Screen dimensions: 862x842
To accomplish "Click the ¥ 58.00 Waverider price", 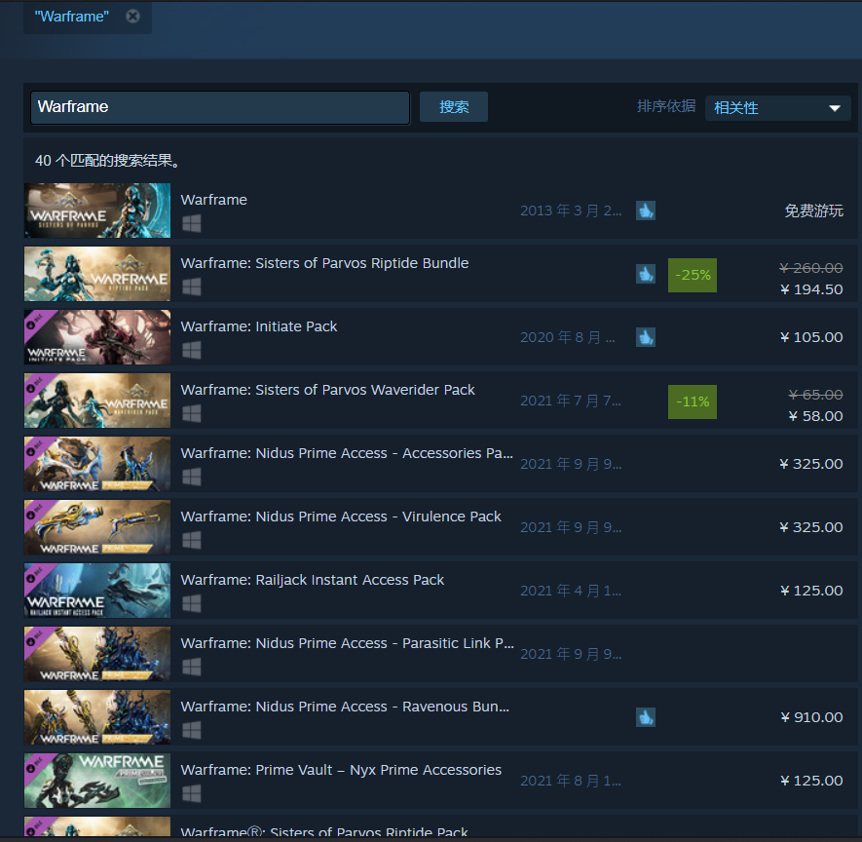I will pos(815,416).
